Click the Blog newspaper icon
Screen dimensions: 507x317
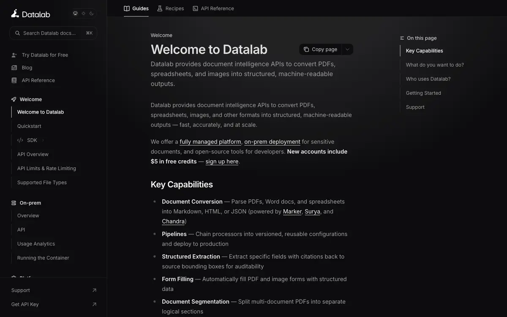coord(14,68)
